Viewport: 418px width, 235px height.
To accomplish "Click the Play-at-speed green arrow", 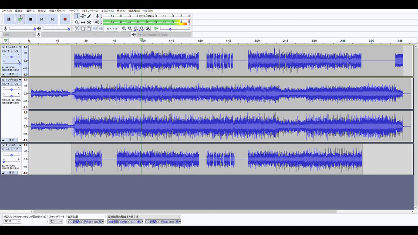I will [156, 29].
